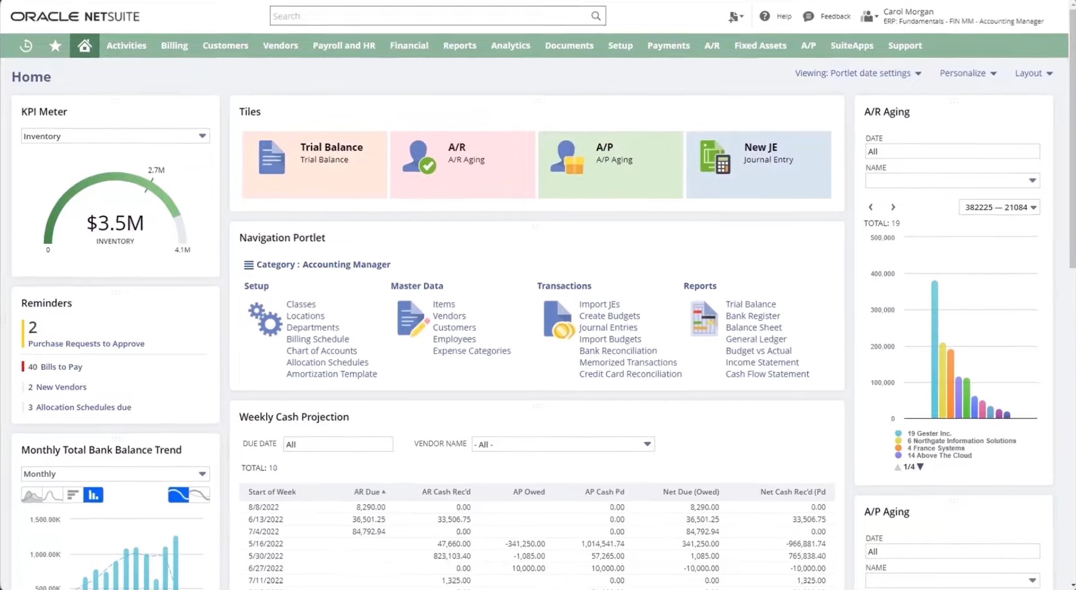Screen dimensions: 1076x590
Task: Open the Activities menu
Action: pyautogui.click(x=126, y=46)
